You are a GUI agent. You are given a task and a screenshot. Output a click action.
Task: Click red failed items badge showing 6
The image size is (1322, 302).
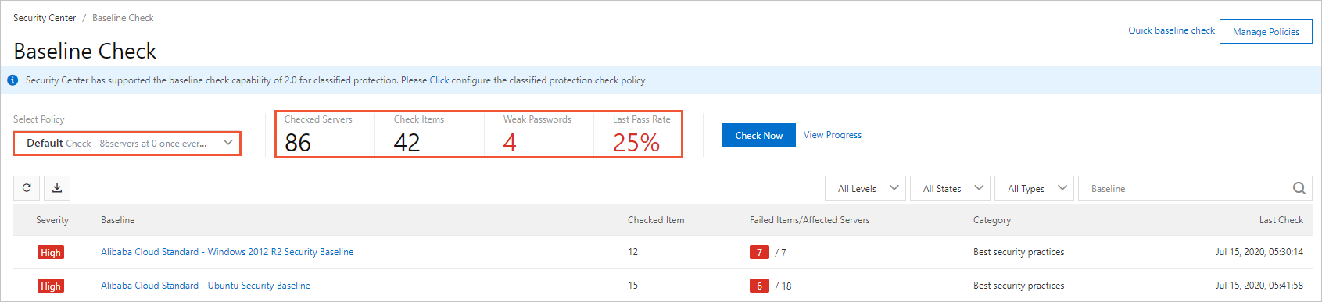pos(759,286)
